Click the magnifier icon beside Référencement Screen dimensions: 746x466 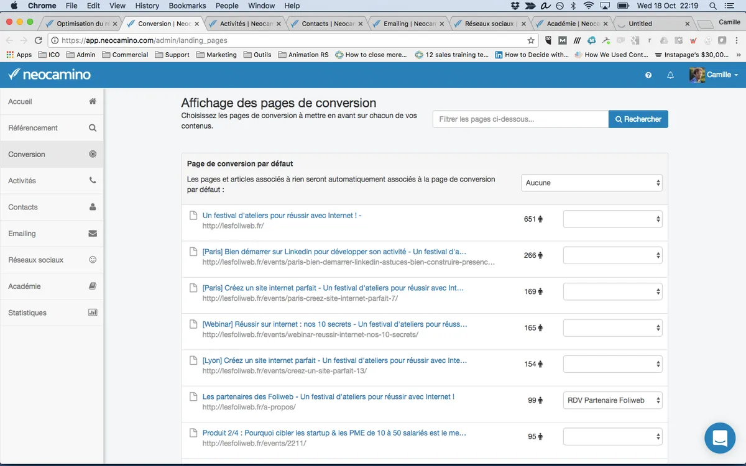tap(93, 128)
